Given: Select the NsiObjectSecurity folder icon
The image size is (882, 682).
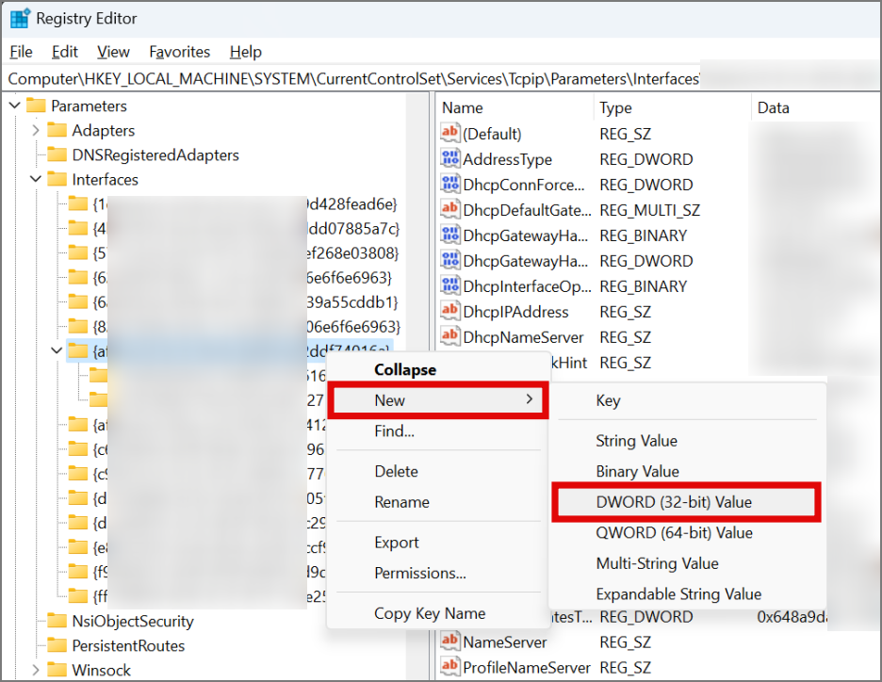Looking at the screenshot, I should pyautogui.click(x=57, y=621).
